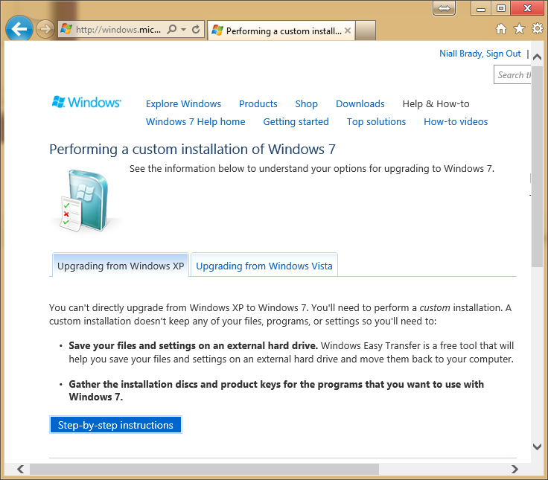Open the Getting started link
Viewport: 548px width, 480px height.
click(296, 121)
